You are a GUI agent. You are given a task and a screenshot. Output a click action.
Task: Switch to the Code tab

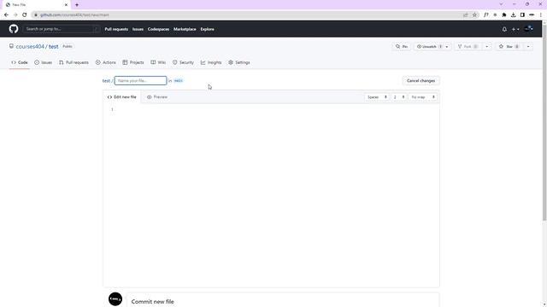tap(20, 62)
